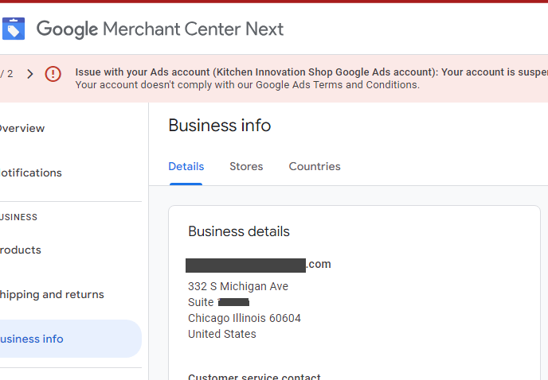The image size is (548, 380).
Task: Open Products in the sidebar
Action: click(x=21, y=250)
